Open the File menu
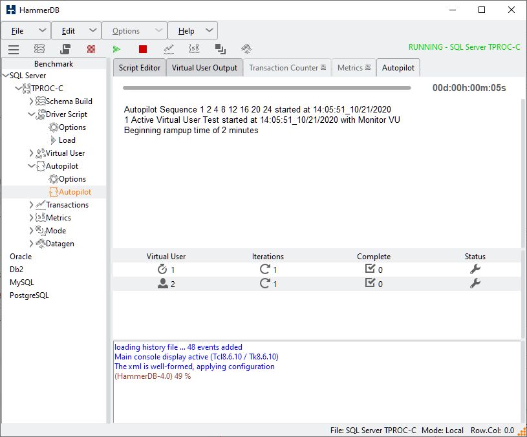The image size is (527, 437). [26, 31]
